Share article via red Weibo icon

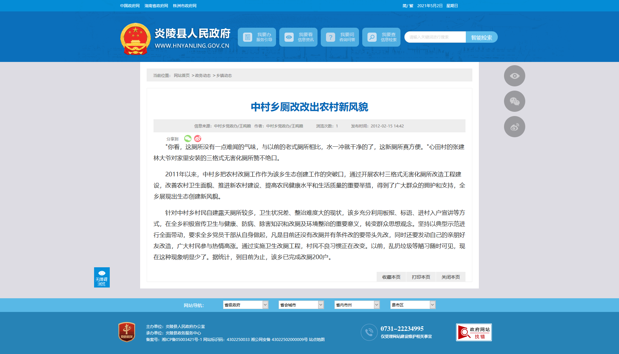198,139
